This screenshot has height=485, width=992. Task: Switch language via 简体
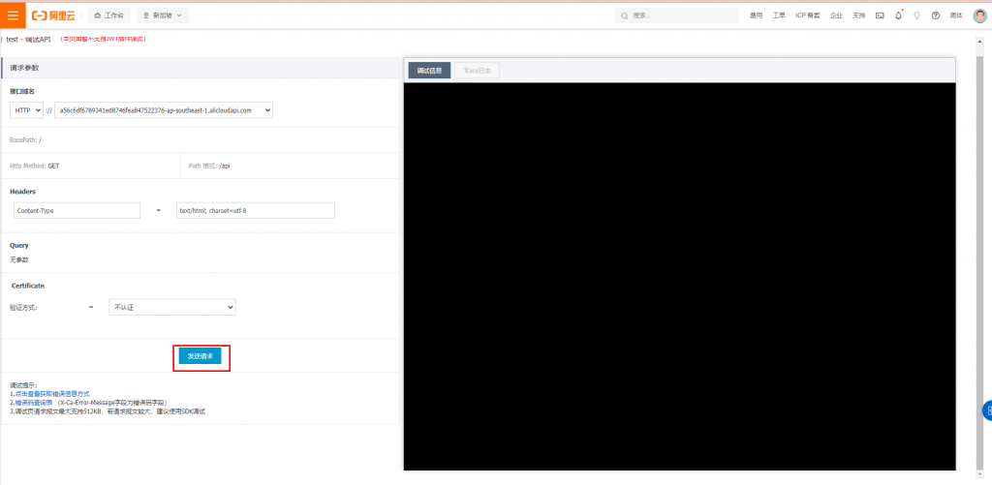[956, 15]
